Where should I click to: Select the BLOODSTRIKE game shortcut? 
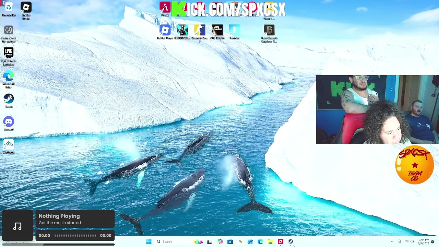[x=182, y=32]
